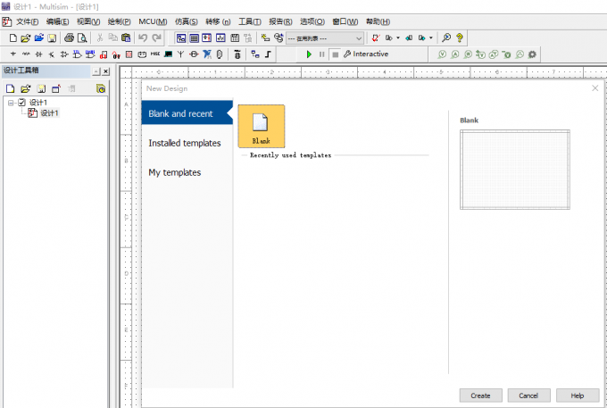Click the Print icon in toolbar
Screen dimensions: 607x408
70,37
